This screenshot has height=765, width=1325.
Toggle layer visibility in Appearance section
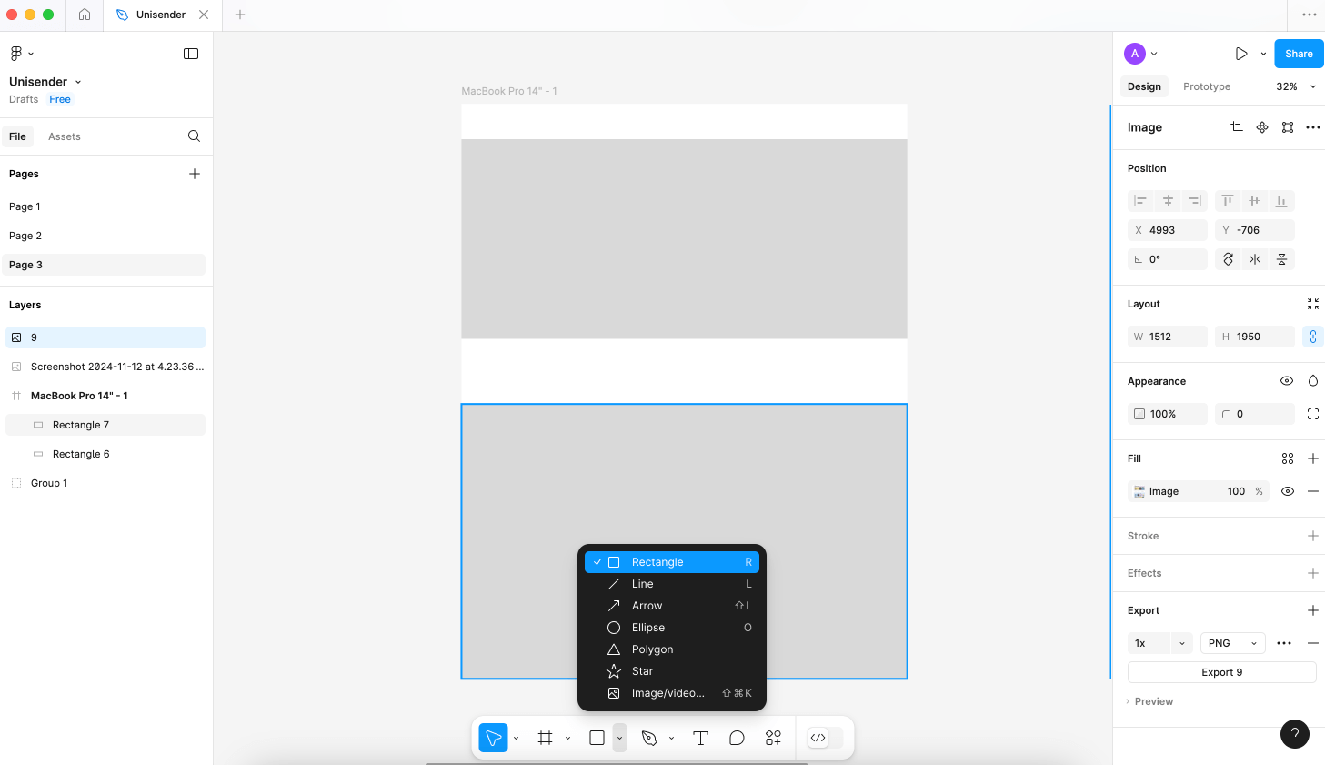point(1287,381)
